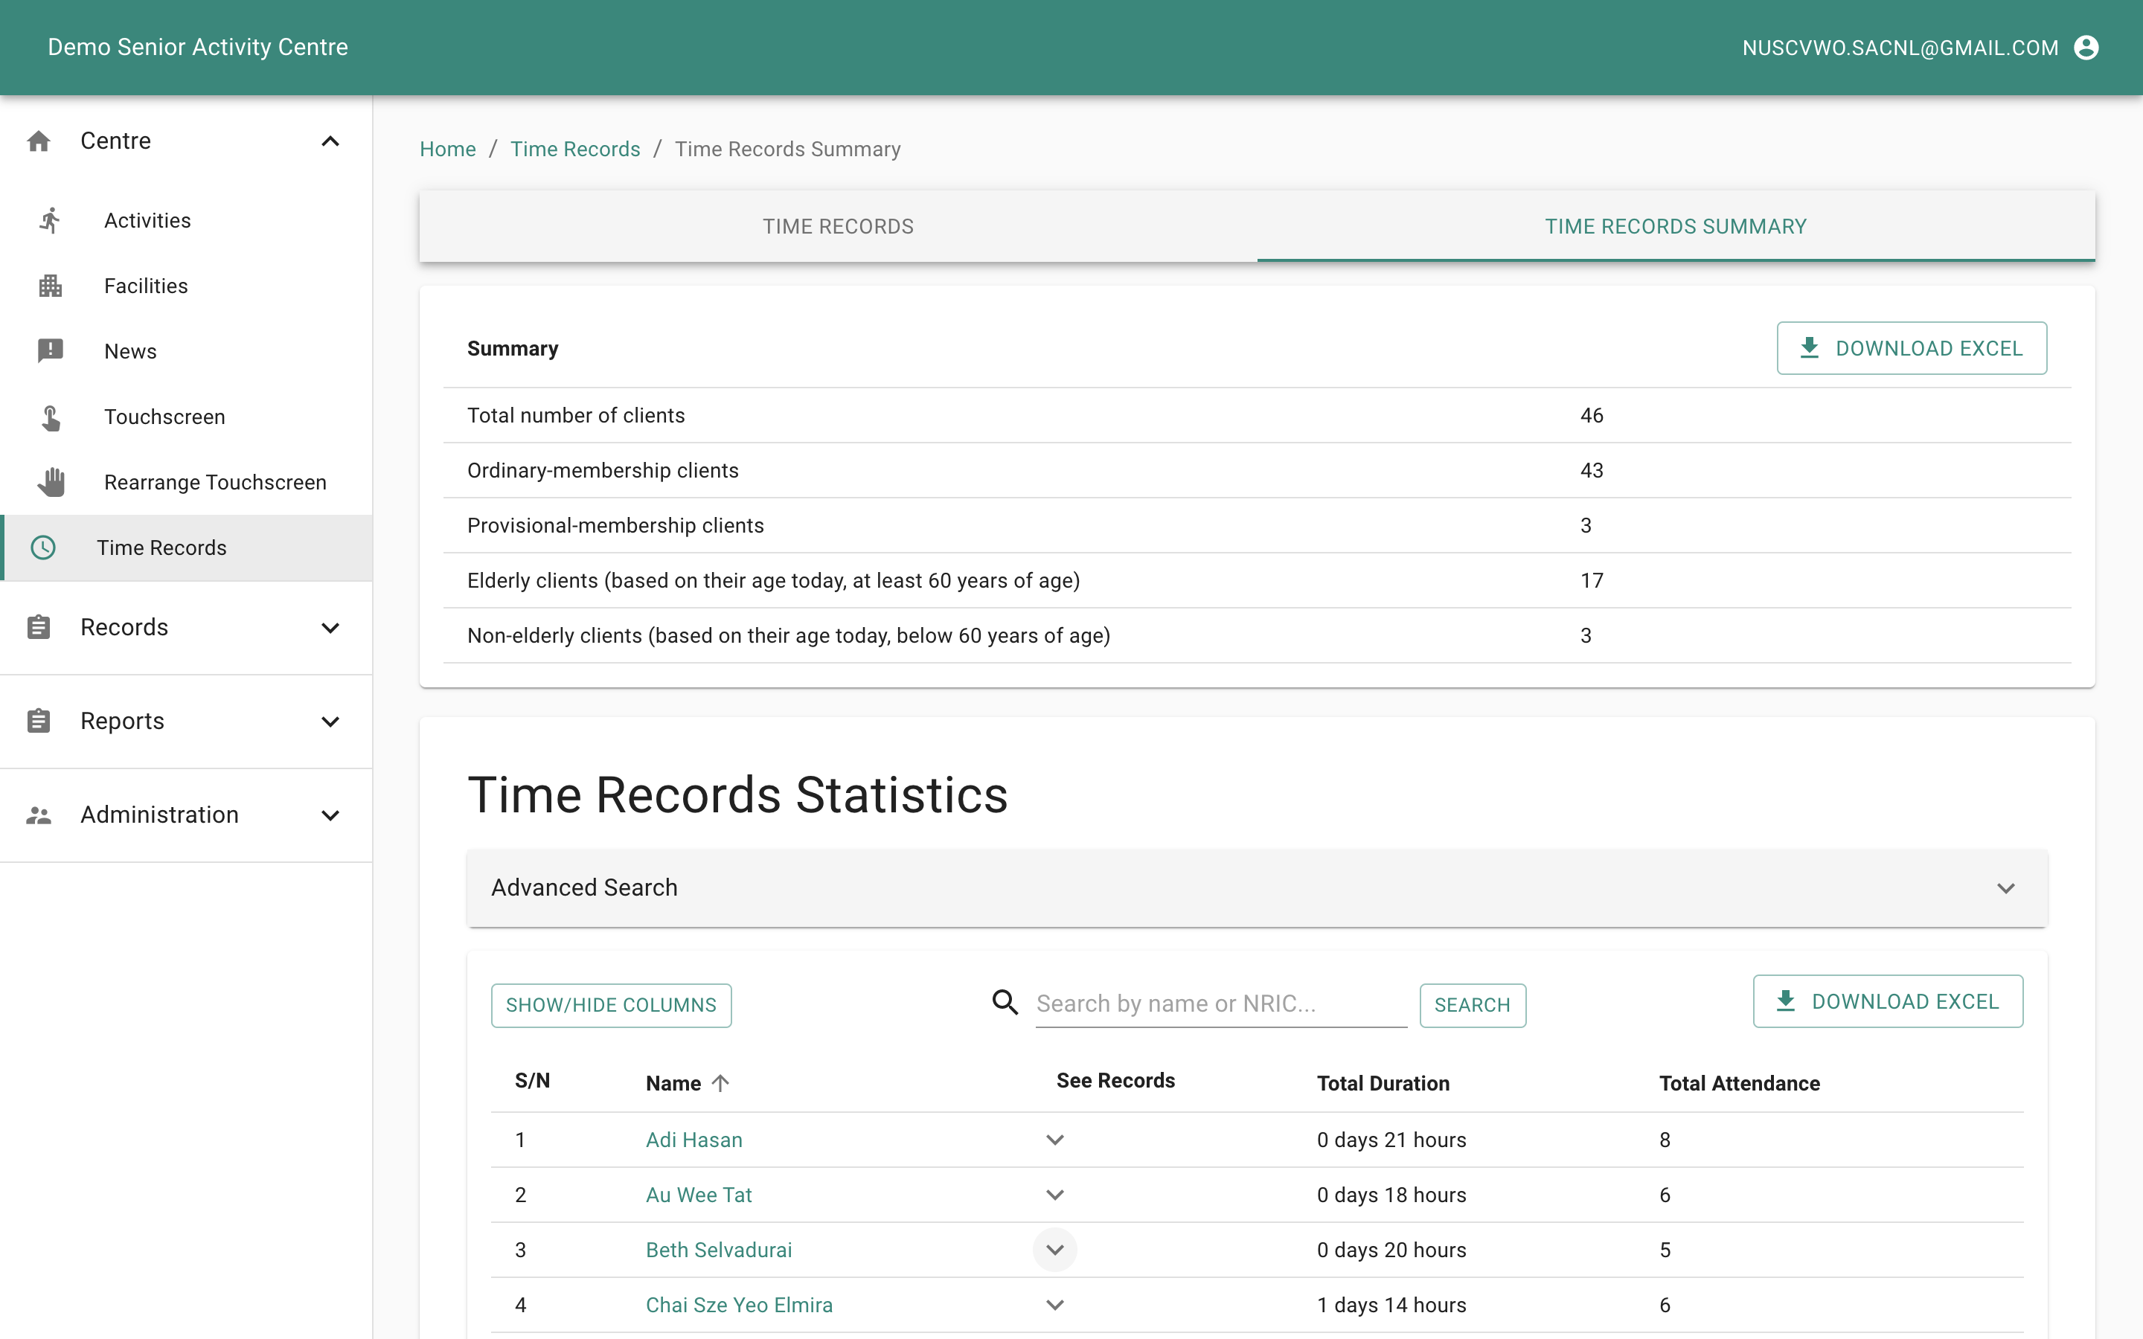The image size is (2143, 1339).
Task: Open News in the sidebar
Action: [x=186, y=352]
